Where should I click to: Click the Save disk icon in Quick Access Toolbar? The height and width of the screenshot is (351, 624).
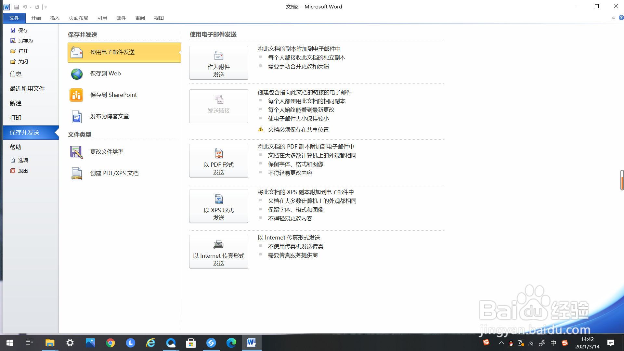point(16,7)
